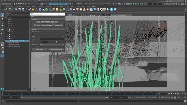The width and height of the screenshot is (187, 105).
Task: Open the frame rate fps dropdown
Action: [165, 97]
